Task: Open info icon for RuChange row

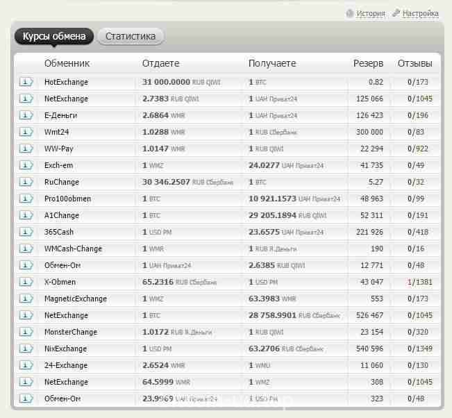Action: click(26, 182)
